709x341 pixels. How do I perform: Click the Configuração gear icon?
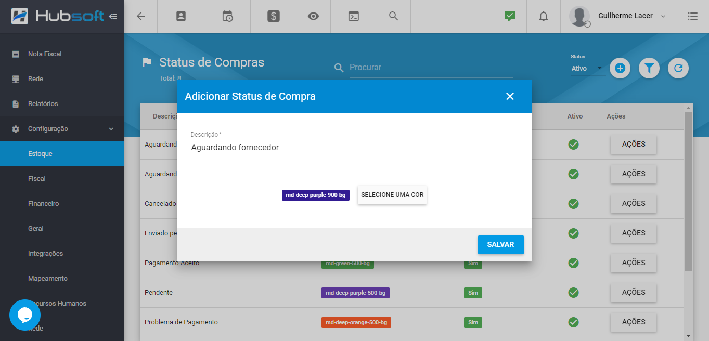[16, 129]
